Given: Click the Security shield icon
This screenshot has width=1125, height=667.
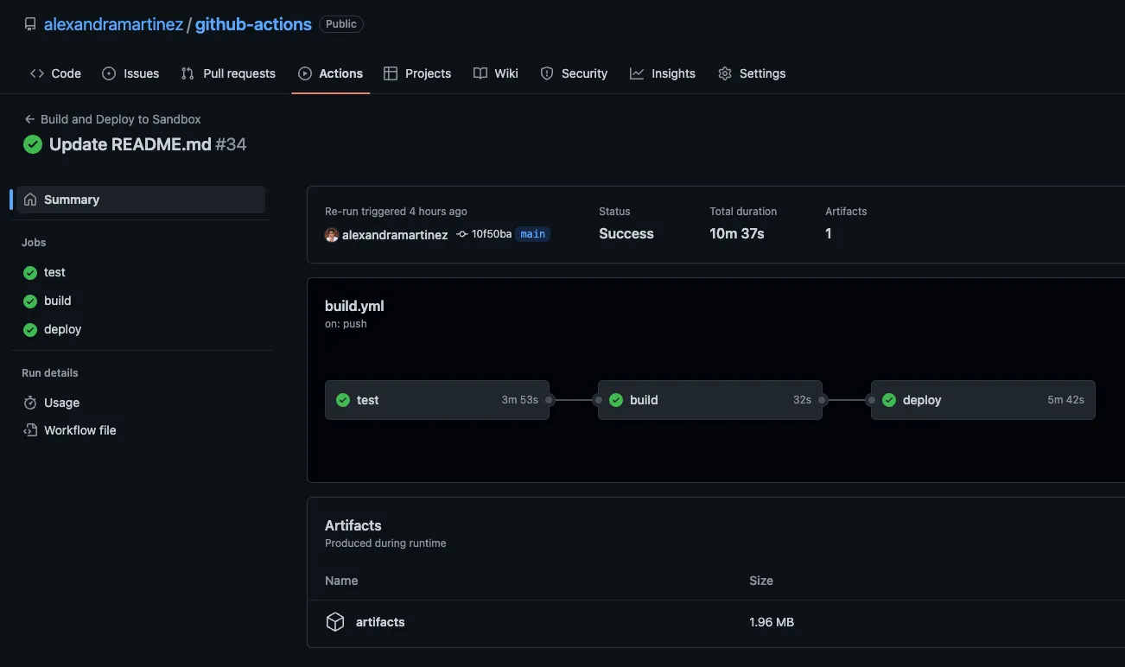Looking at the screenshot, I should [547, 73].
